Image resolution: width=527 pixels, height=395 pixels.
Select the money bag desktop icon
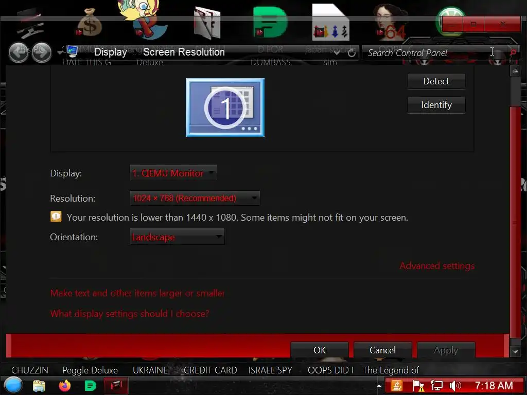point(90,24)
